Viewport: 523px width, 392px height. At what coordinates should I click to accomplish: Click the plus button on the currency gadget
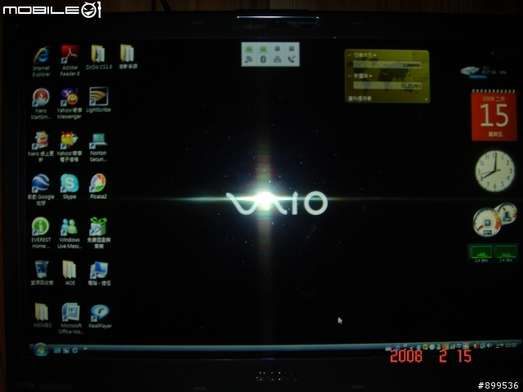pos(426,99)
